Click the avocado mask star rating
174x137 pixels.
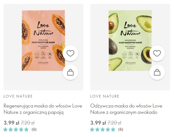tap(102, 129)
